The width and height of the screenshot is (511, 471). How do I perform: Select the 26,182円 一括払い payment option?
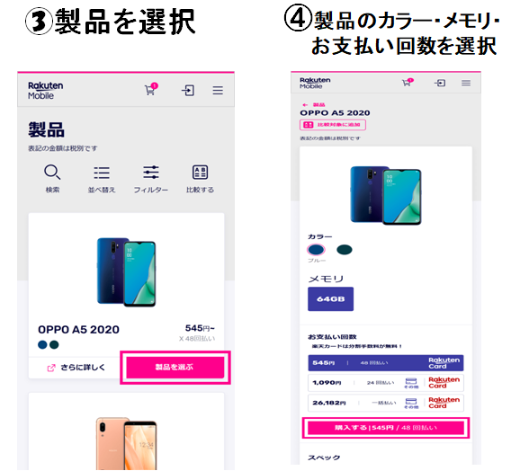(x=386, y=403)
